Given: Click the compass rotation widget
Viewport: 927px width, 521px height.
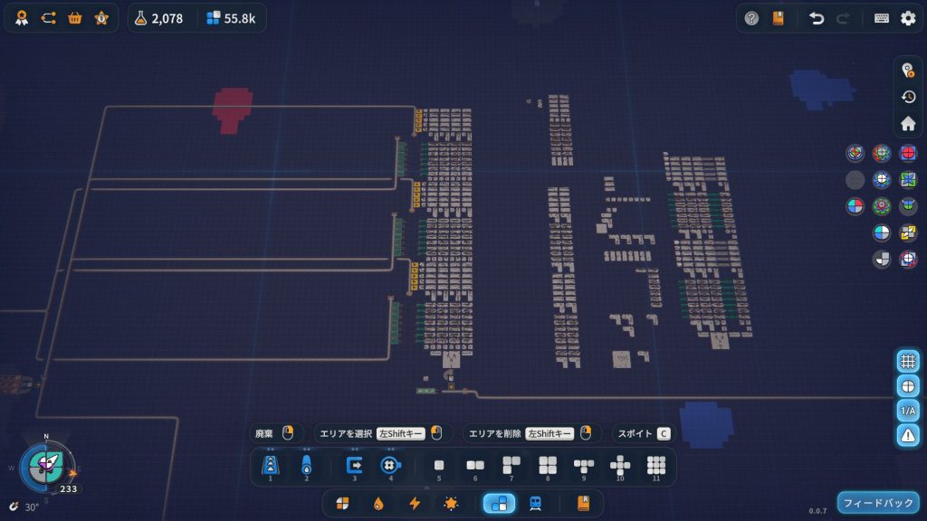Looking at the screenshot, I should click(45, 464).
